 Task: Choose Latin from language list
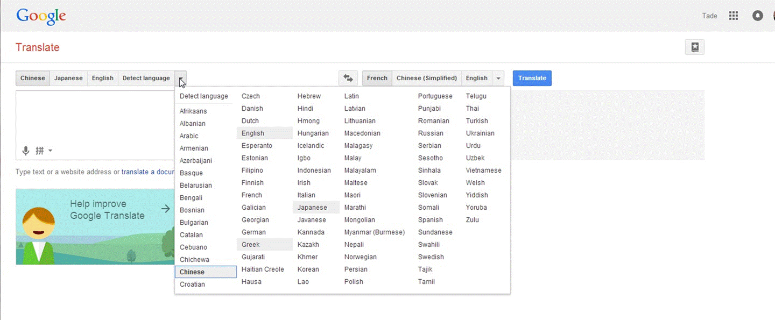pyautogui.click(x=351, y=96)
